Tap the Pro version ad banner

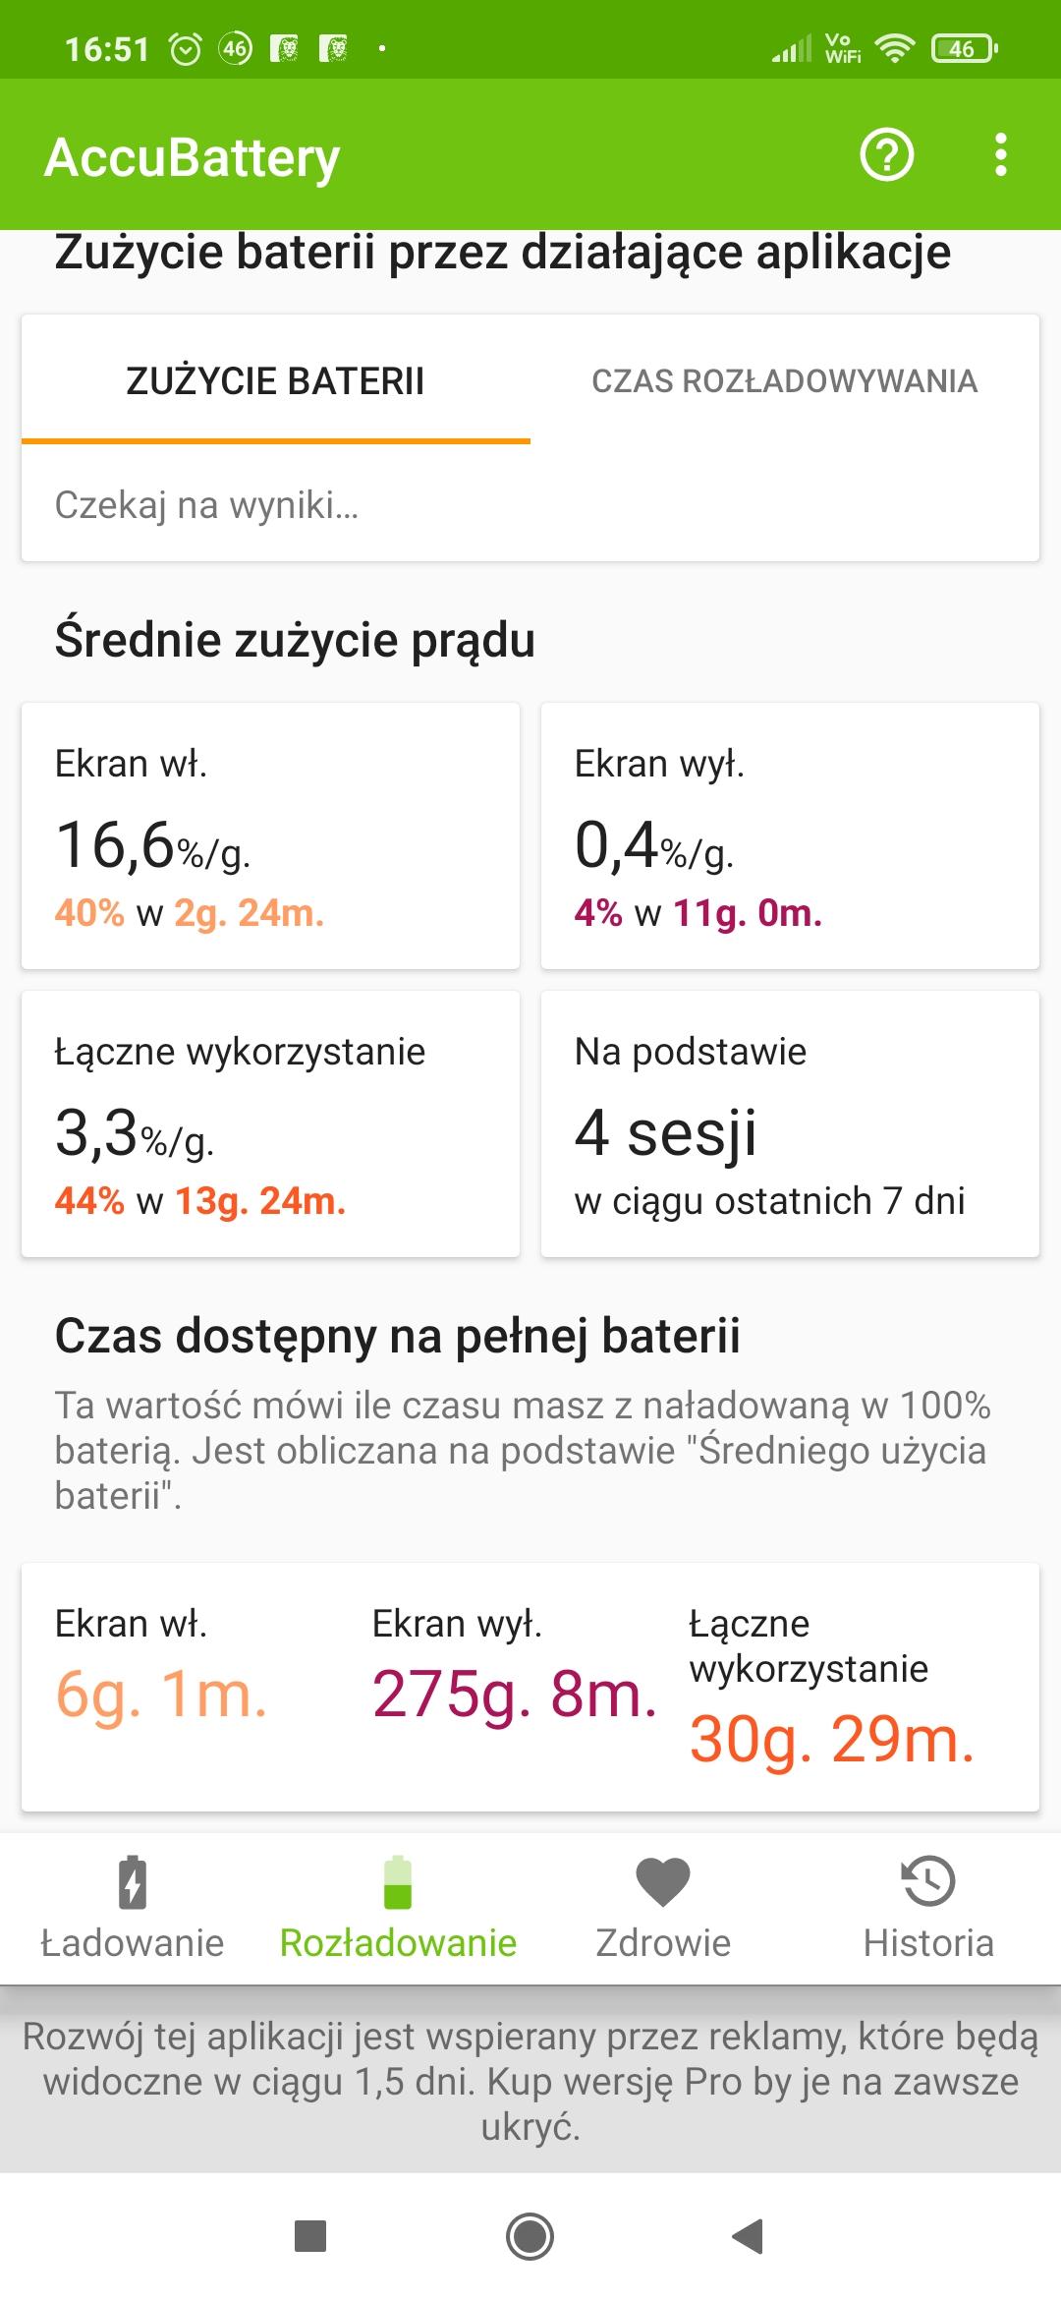coord(530,2081)
